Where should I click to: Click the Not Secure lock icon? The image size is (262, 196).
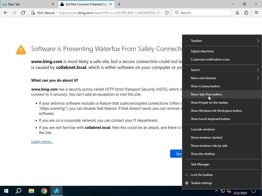(x=33, y=13)
